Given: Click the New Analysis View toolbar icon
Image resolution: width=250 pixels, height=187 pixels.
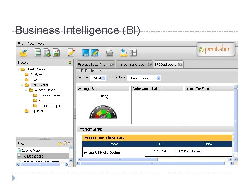Looking at the screenshot, I should coord(47,53).
